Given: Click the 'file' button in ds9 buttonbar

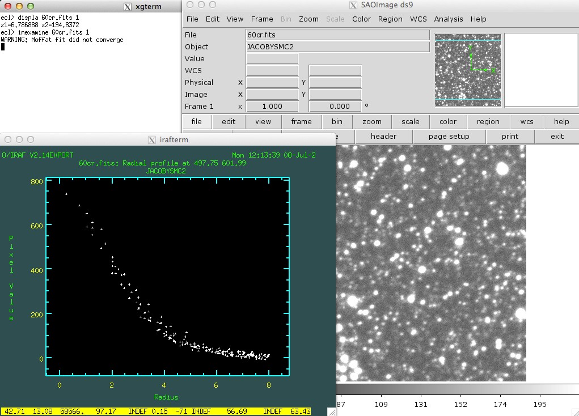Looking at the screenshot, I should 196,121.
